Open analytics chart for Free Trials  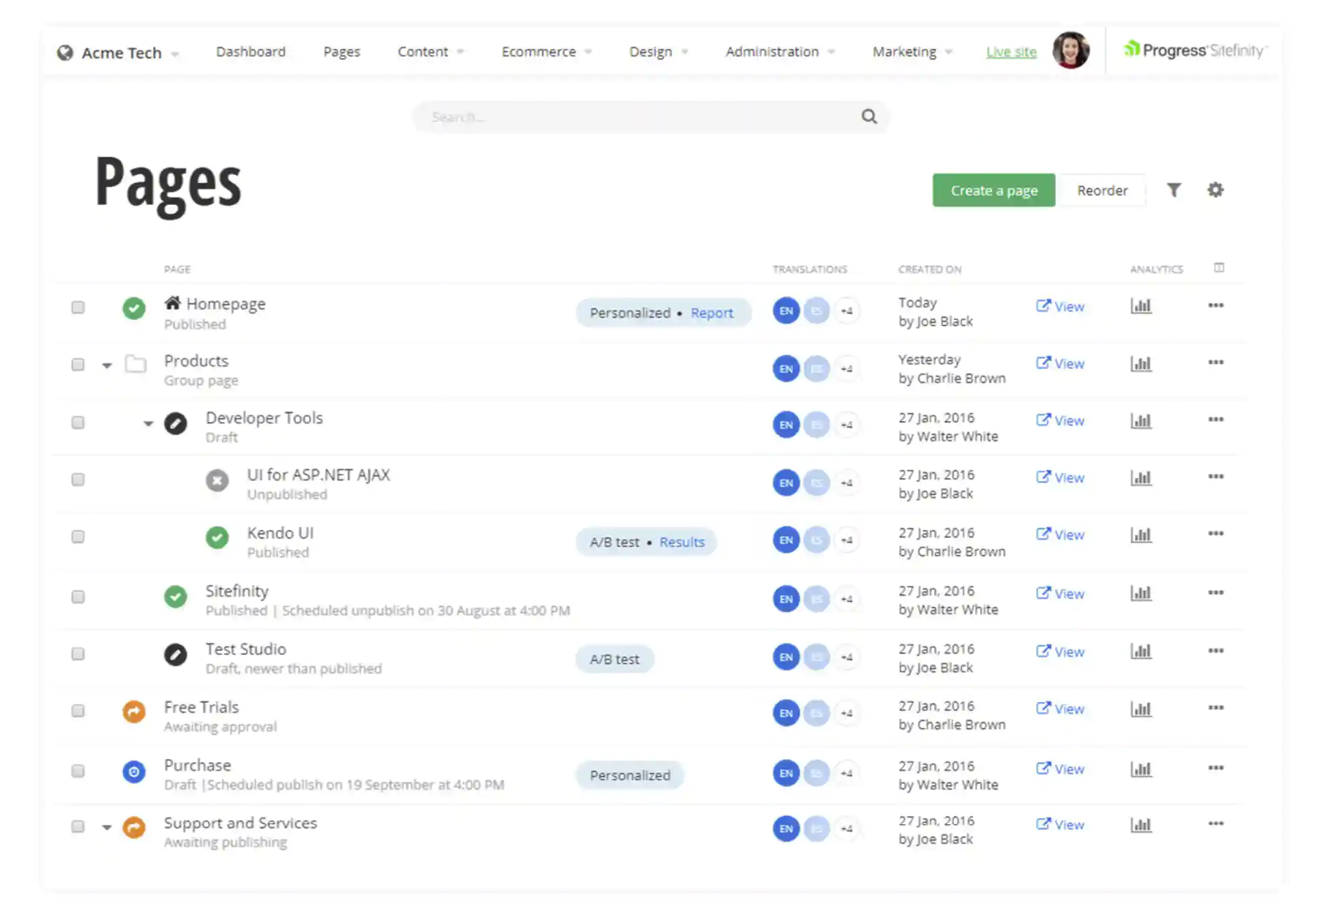[1140, 709]
